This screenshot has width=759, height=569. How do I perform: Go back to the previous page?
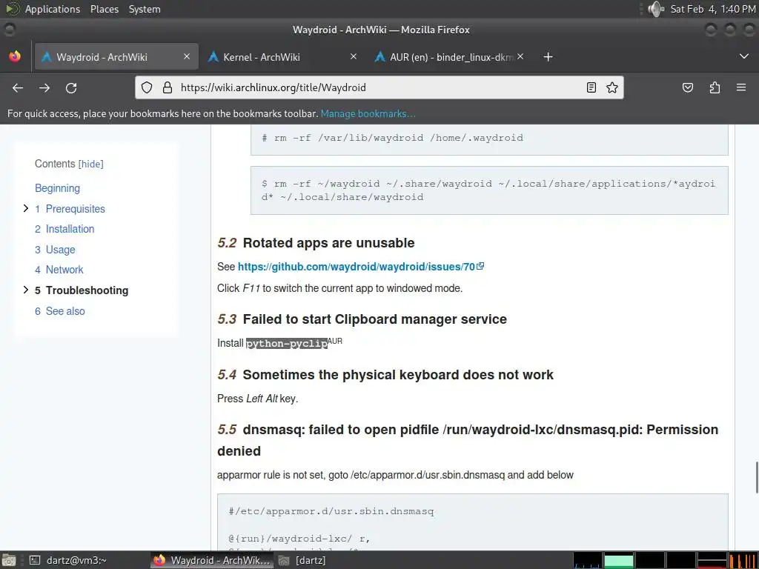click(18, 87)
